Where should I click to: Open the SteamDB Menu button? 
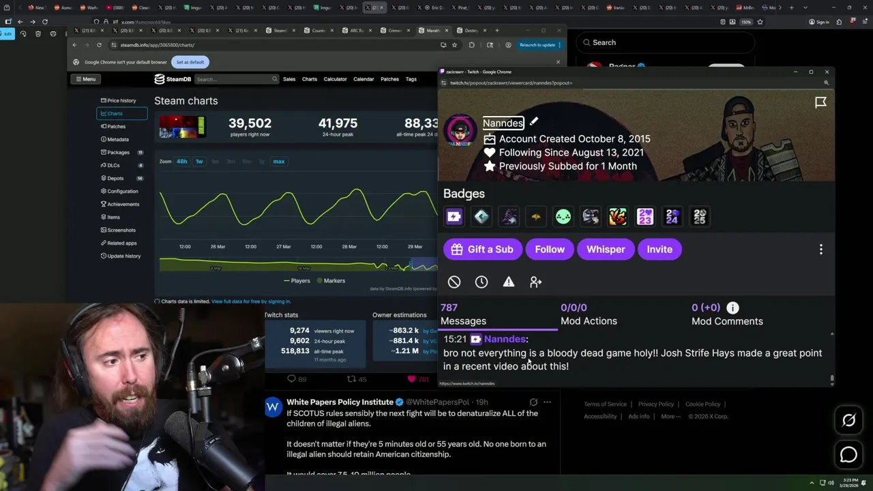pos(85,79)
